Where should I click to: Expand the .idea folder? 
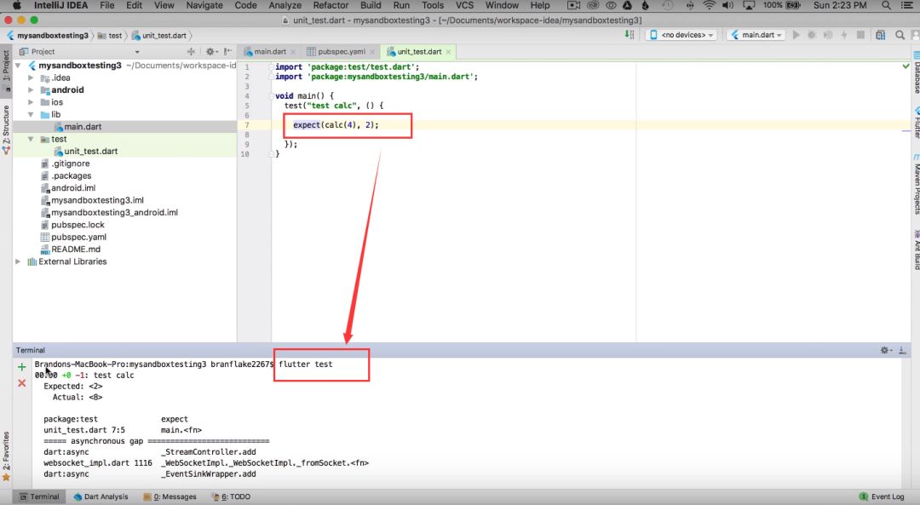point(31,78)
